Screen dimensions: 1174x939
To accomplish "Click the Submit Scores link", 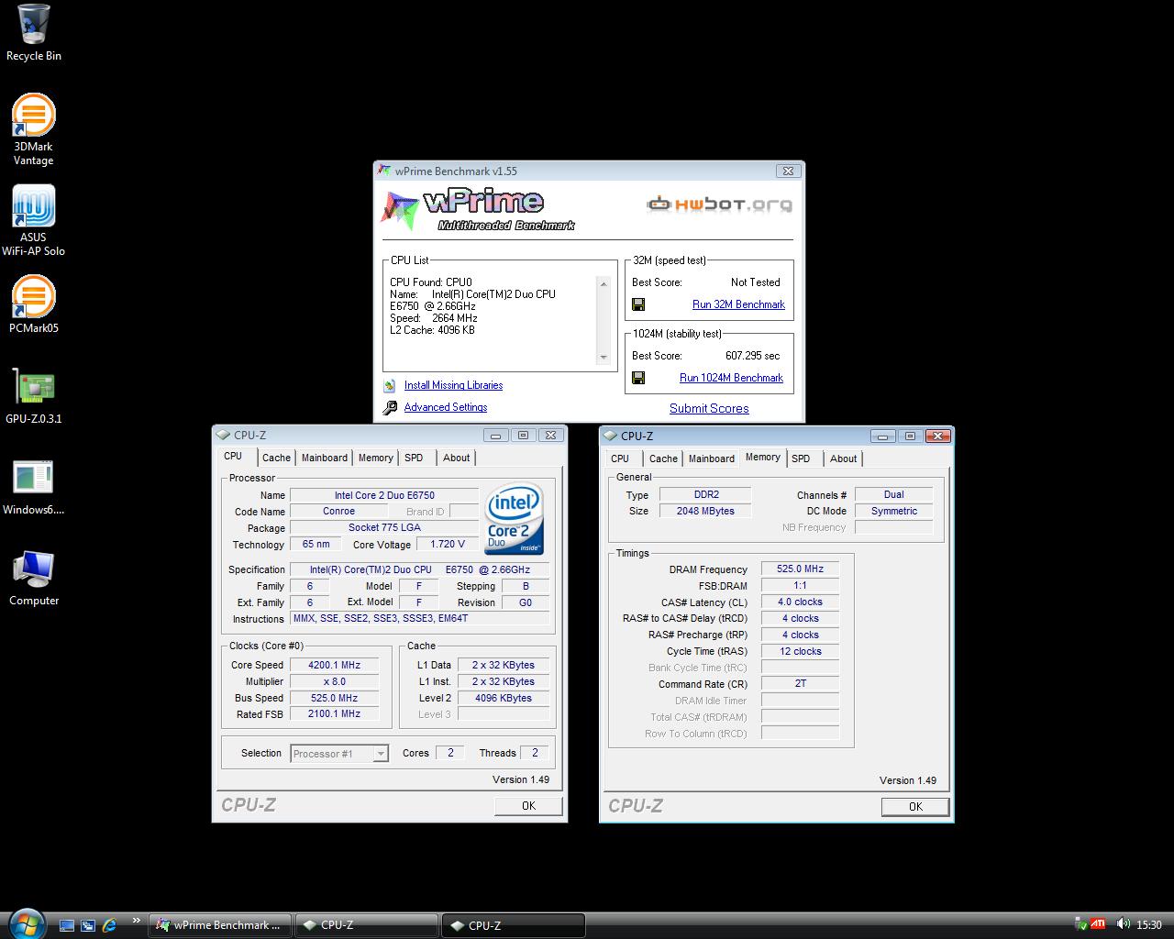I will tap(709, 409).
